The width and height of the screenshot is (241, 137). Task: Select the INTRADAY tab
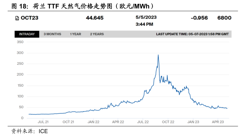(27, 34)
